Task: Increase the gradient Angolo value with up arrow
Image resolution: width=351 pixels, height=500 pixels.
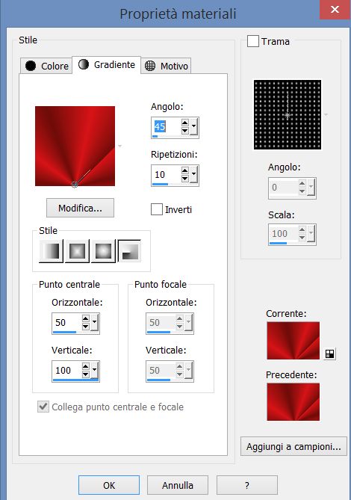Action: [184, 123]
